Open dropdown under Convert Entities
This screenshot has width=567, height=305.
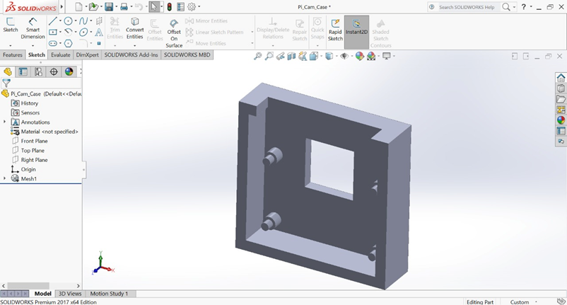coord(134,45)
